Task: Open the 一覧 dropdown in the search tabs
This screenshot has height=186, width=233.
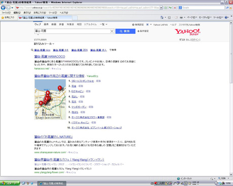Action: tap(103, 24)
